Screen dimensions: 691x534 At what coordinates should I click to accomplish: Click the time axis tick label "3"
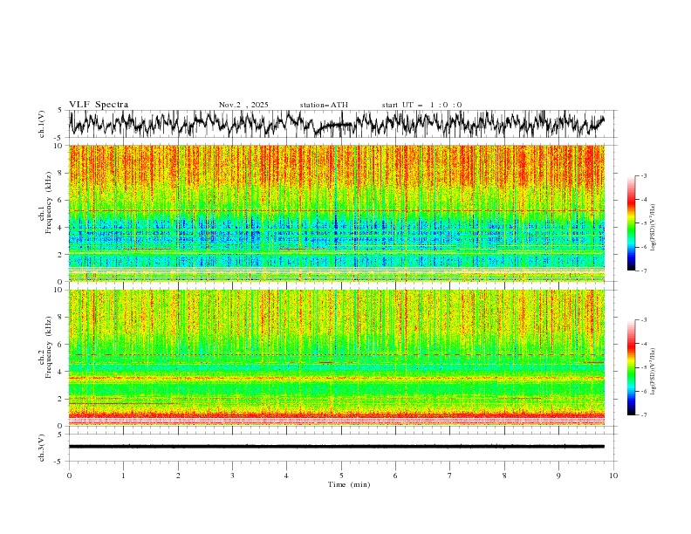tap(232, 476)
